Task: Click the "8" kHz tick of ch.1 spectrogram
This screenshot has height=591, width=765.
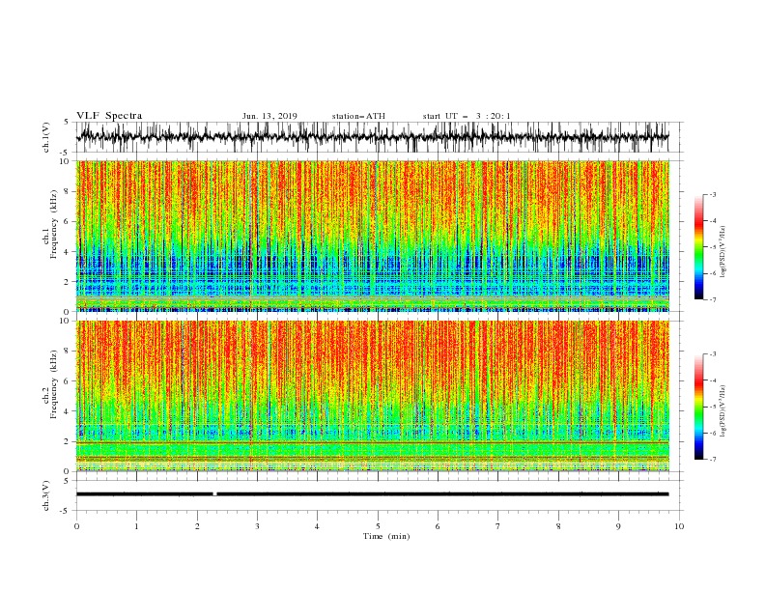Action: 67,191
